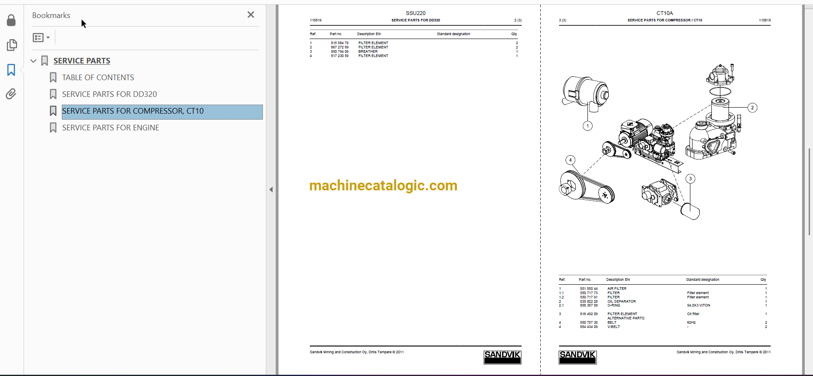Click callout number 4 in compressor diagram

click(x=570, y=160)
